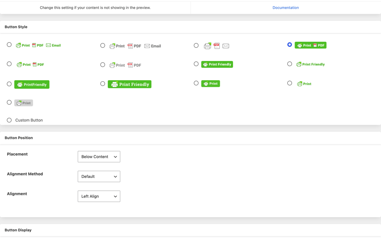Click the gray Print button image

(23, 103)
